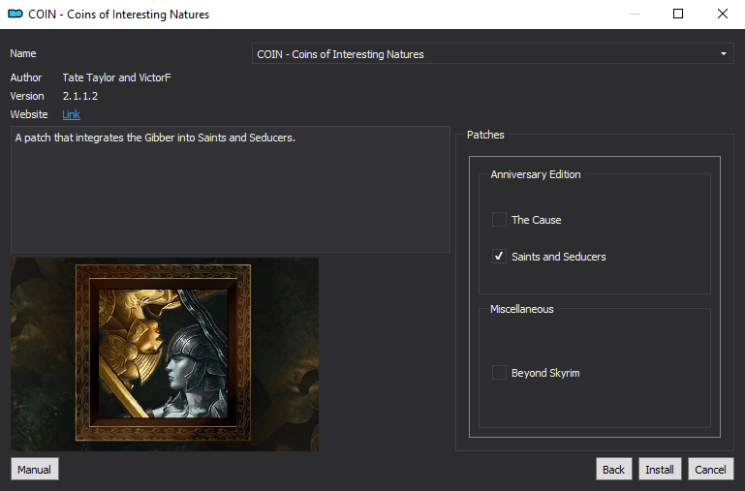Go Back to previous installer page
This screenshot has width=745, height=491.
(614, 469)
